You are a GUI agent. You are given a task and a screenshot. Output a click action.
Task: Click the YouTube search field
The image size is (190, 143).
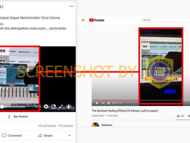point(166,20)
